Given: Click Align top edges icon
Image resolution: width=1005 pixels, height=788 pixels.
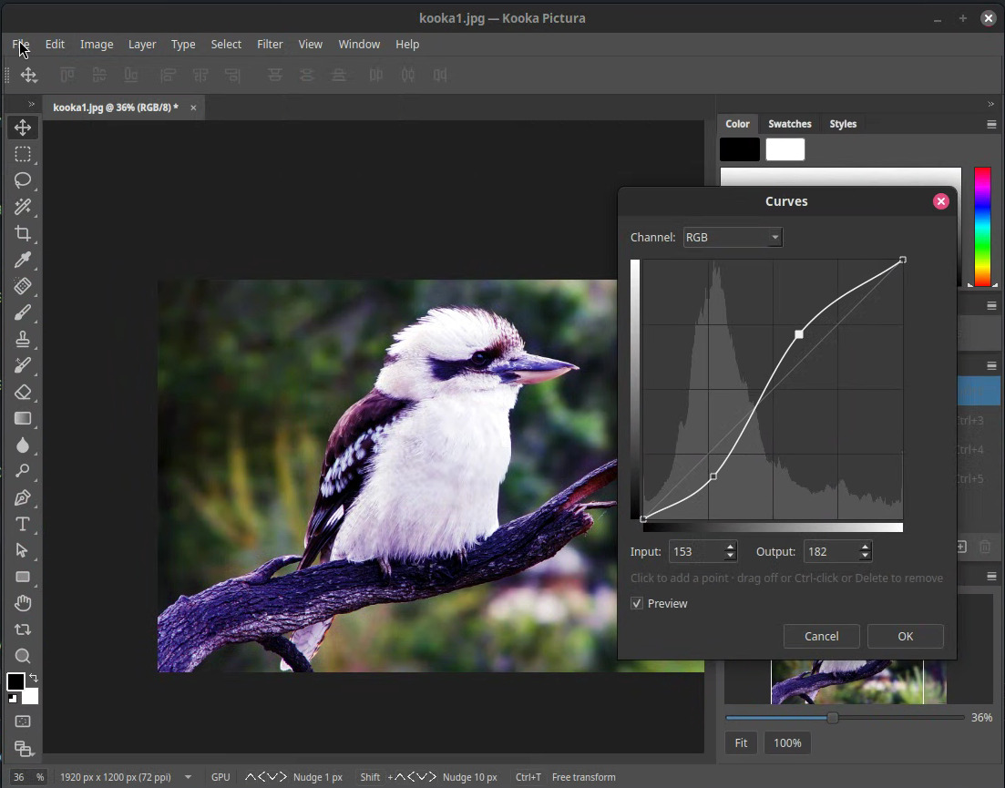Looking at the screenshot, I should (x=67, y=76).
